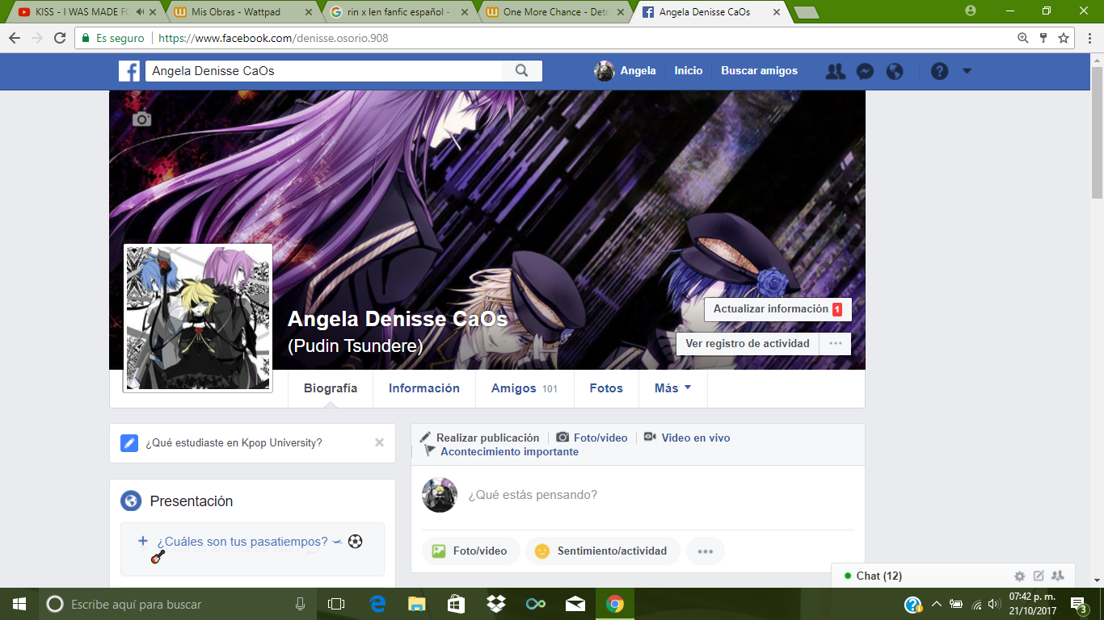Switch to the Mis Obras - Wattpad browser tab

click(x=241, y=12)
